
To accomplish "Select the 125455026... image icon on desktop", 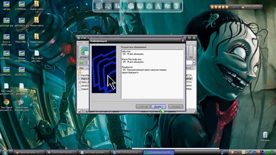I will click(x=22, y=6).
